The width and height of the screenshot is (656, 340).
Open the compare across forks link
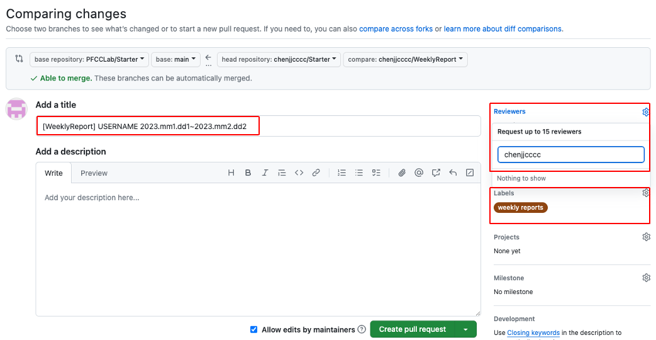(396, 29)
